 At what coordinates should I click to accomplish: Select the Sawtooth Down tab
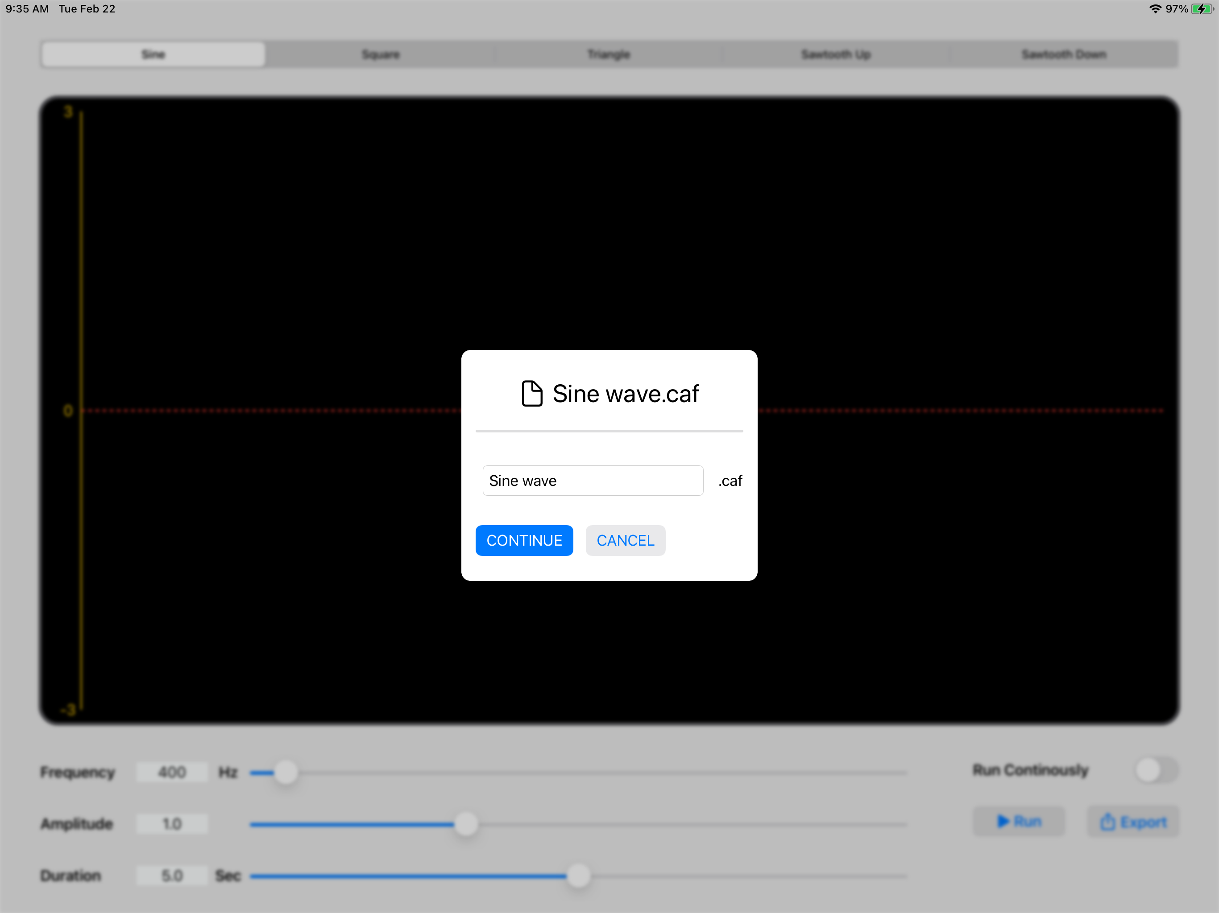[x=1064, y=54]
